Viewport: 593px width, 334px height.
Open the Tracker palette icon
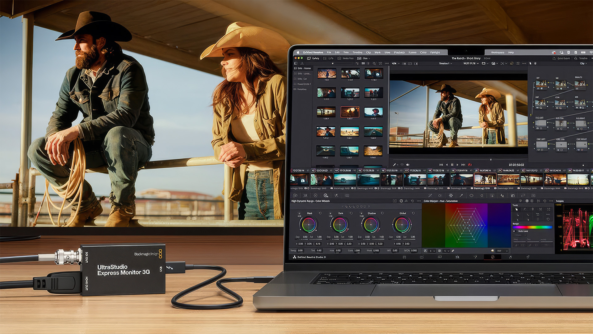482,195
